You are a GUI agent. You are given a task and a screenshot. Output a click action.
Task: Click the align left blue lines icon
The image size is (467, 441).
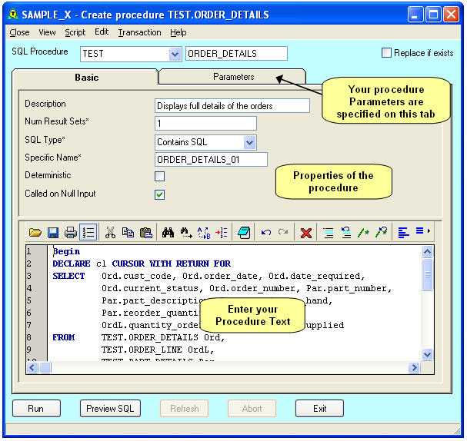(404, 232)
